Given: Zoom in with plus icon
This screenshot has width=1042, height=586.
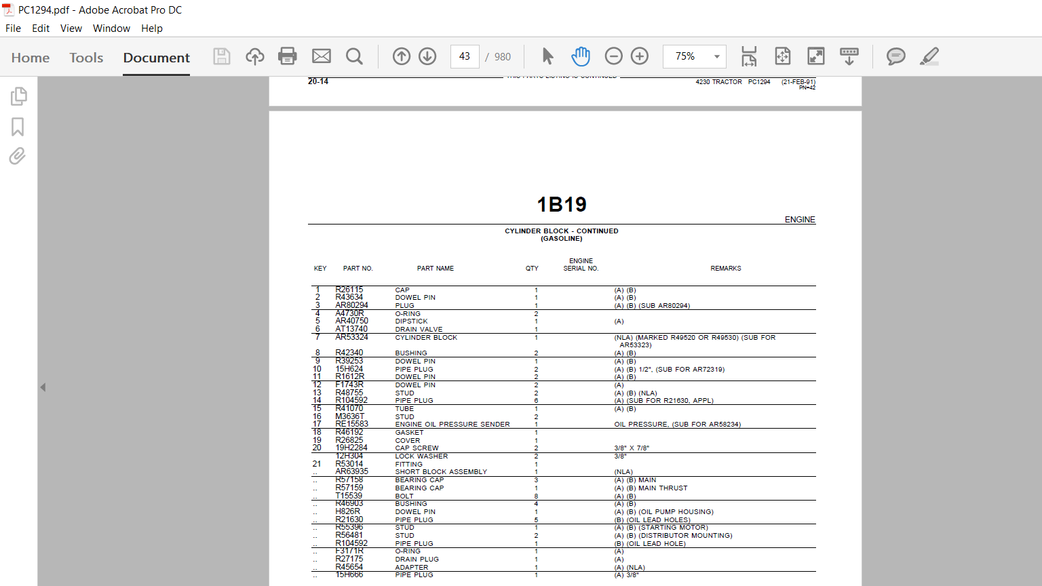Looking at the screenshot, I should pos(640,56).
